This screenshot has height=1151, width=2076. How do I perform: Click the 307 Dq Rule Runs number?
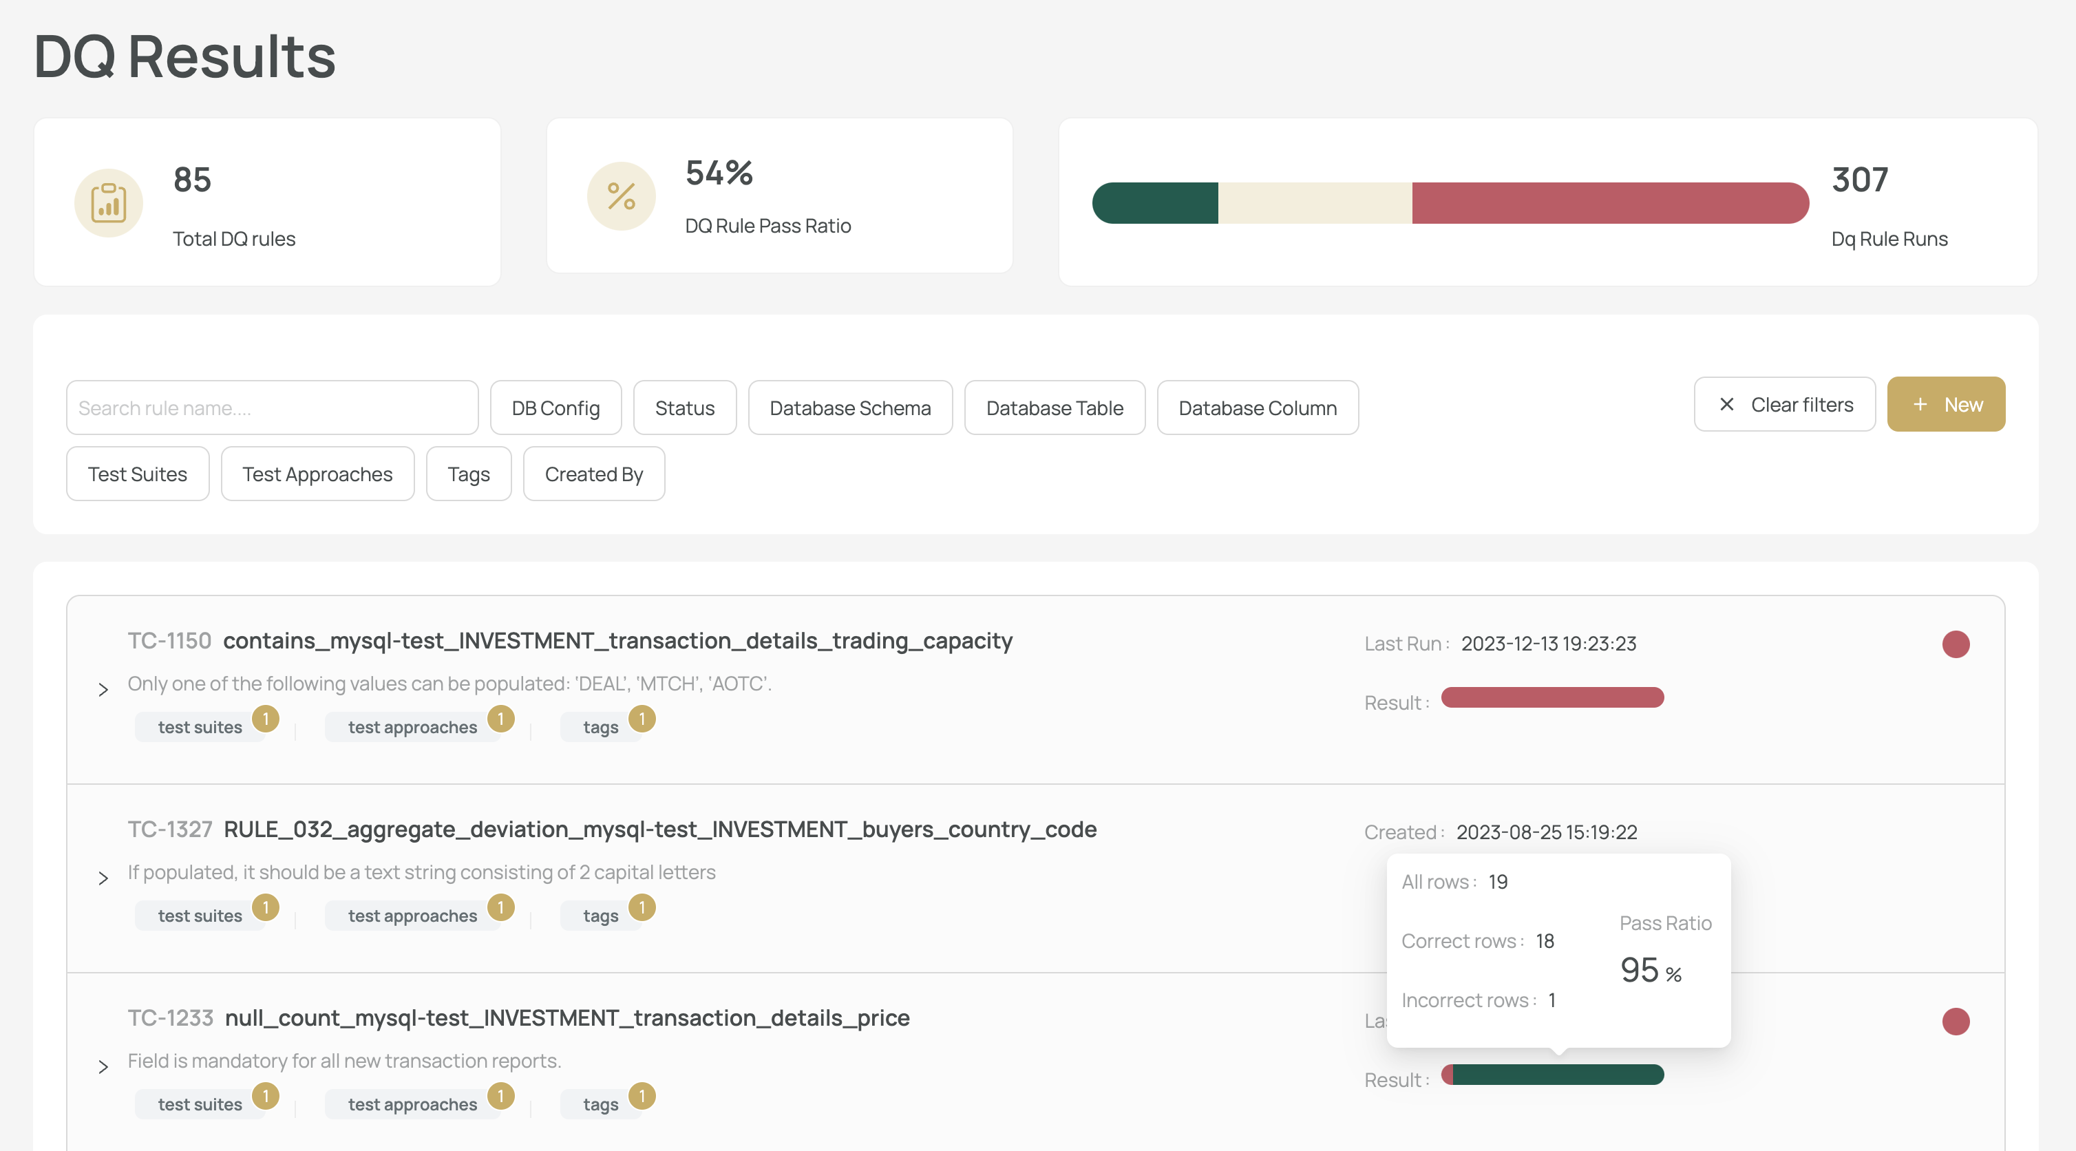pos(1860,179)
